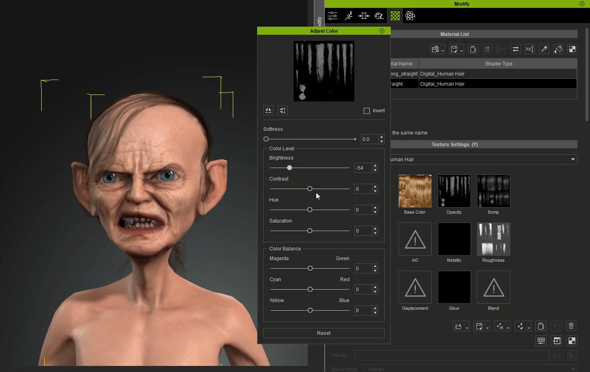The height and width of the screenshot is (372, 590).
Task: Click the swap arrows icon in Material List
Action: tap(515, 49)
